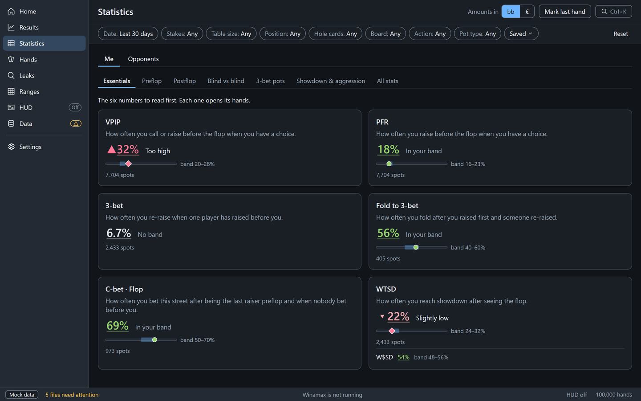Open Settings via its gear icon

click(11, 147)
